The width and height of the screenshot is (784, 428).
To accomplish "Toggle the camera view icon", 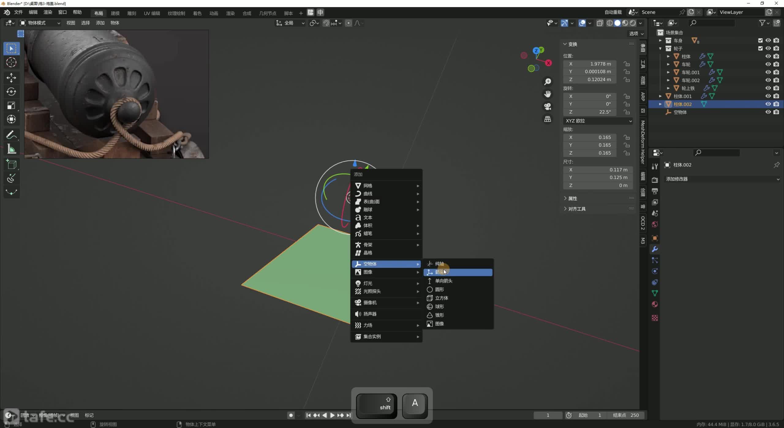I will (548, 107).
